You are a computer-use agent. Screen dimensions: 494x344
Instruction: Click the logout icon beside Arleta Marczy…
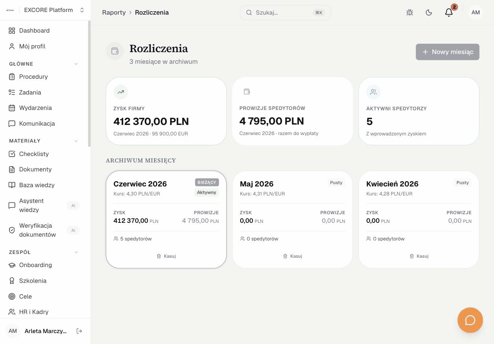click(x=79, y=331)
